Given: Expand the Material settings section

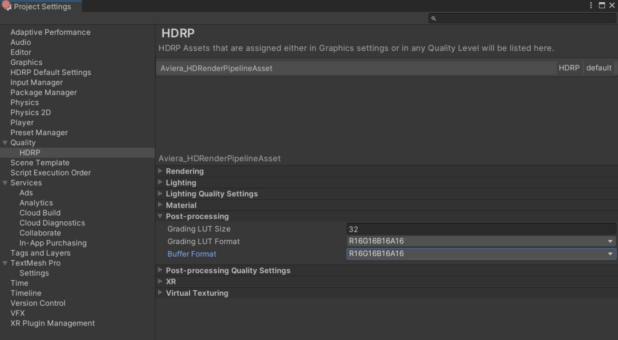Looking at the screenshot, I should click(160, 205).
